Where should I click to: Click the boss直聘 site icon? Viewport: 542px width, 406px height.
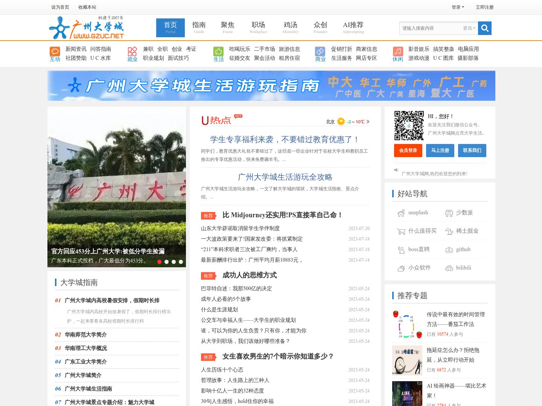(401, 250)
